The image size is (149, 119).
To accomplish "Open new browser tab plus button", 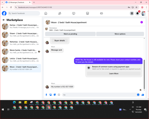I will coord(34,2).
